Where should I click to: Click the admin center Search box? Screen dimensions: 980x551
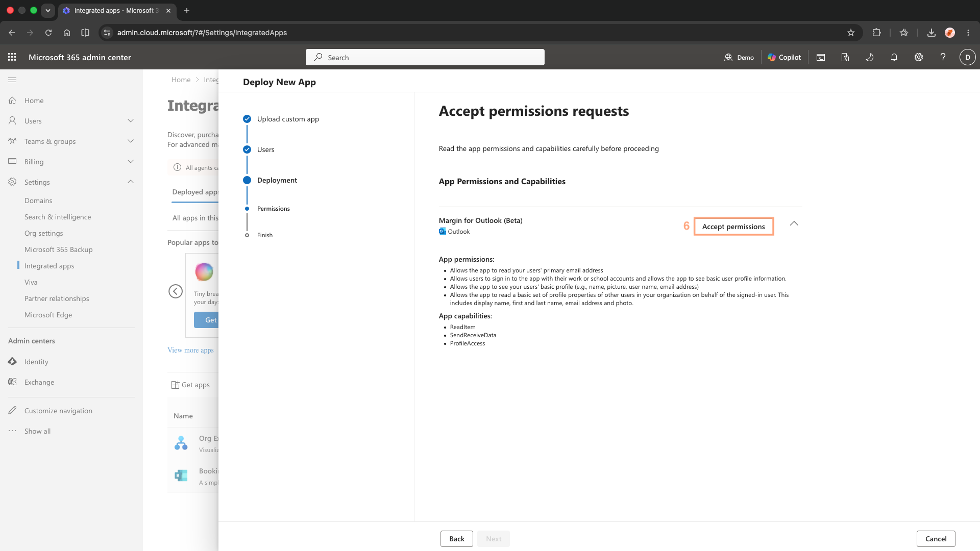point(425,57)
